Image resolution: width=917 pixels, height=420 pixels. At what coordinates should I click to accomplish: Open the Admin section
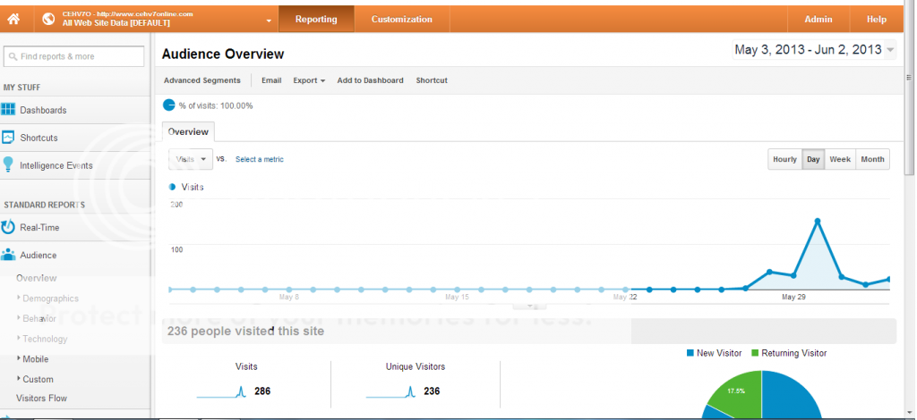pyautogui.click(x=818, y=20)
